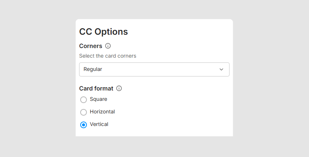Click the empty middle area of the Corners select box

pos(159,69)
